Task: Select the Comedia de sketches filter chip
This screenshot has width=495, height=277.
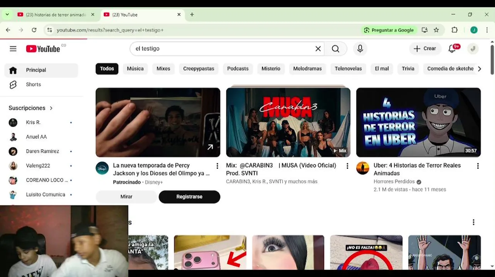Action: tap(450, 69)
